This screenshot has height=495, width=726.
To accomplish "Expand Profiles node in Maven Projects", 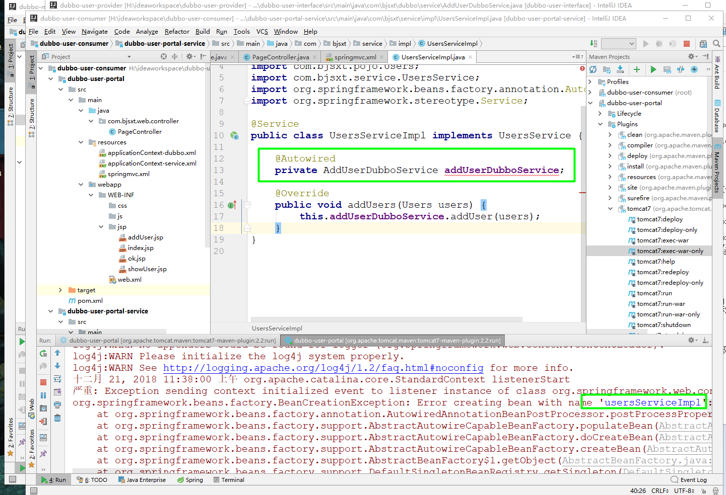I will click(590, 82).
